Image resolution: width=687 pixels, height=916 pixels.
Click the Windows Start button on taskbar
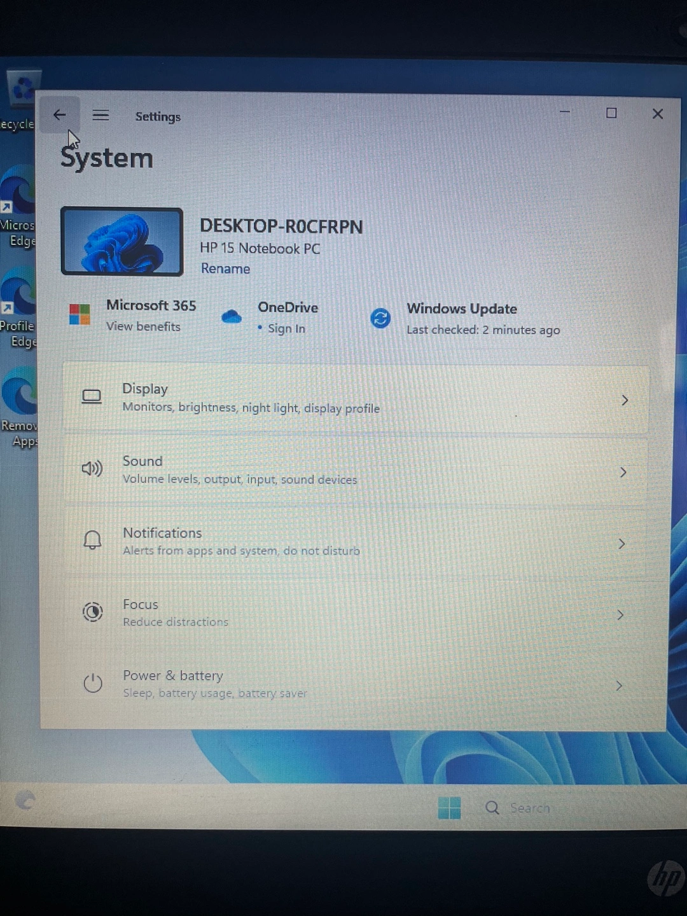point(450,808)
